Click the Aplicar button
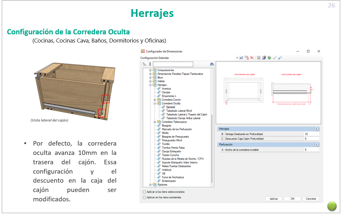Screen dimensions: 342x214 pyautogui.click(x=273, y=199)
